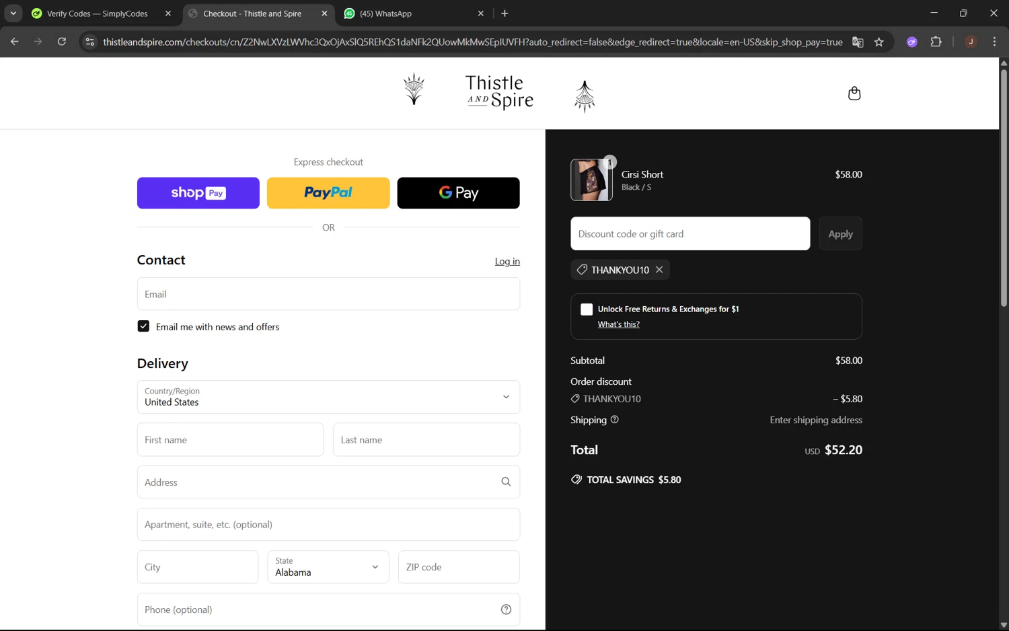Viewport: 1009px width, 631px height.
Task: Click the Address input field
Action: click(328, 482)
